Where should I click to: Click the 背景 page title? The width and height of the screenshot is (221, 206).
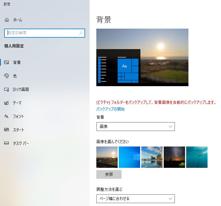tap(104, 20)
